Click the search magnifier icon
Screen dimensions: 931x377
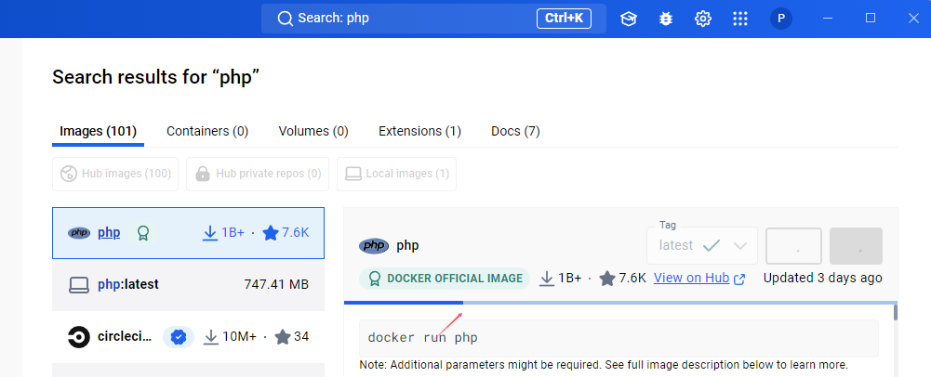(285, 19)
